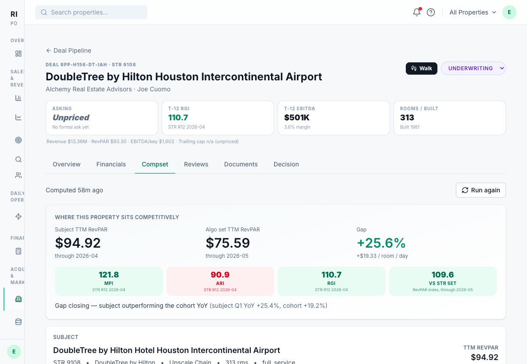Click the revenue and RevPAR summary line
Image resolution: width=527 pixels, height=364 pixels.
(143, 141)
